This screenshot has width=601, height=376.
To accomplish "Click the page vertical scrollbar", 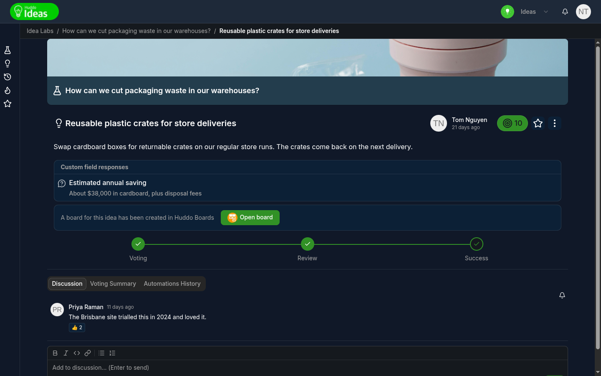I will (x=598, y=198).
